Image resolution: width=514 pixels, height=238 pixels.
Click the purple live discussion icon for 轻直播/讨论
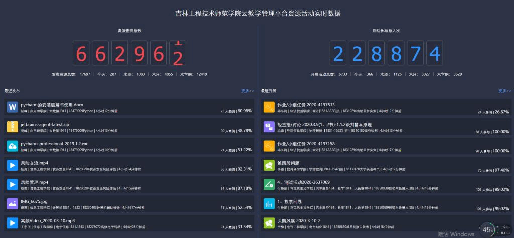pyautogui.click(x=269, y=127)
